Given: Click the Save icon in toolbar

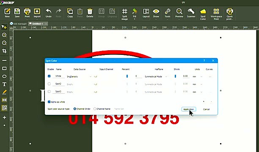Looking at the screenshot, I should 17,13.
